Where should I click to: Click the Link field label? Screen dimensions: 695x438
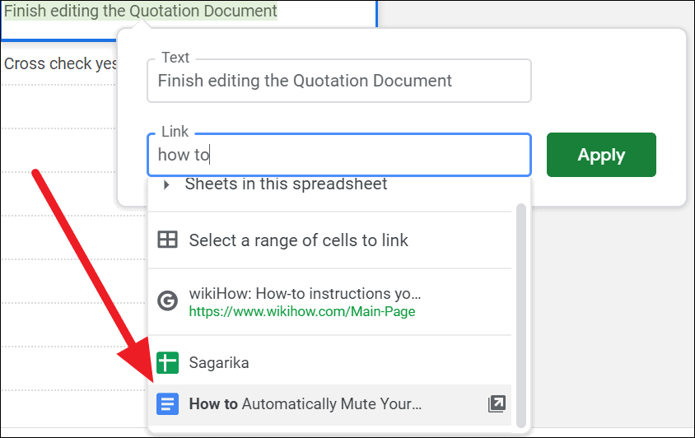[175, 132]
